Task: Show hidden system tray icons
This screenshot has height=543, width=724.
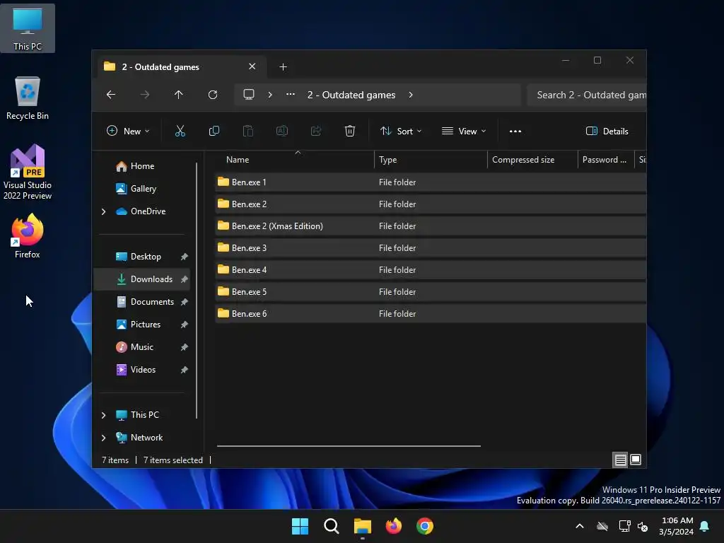Action: click(x=580, y=526)
